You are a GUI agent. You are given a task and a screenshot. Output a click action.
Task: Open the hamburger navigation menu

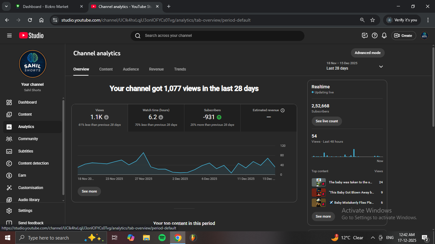coord(9,36)
